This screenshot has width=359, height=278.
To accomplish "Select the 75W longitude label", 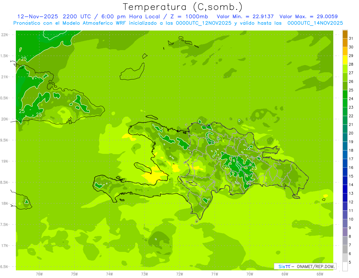I will [74, 274].
